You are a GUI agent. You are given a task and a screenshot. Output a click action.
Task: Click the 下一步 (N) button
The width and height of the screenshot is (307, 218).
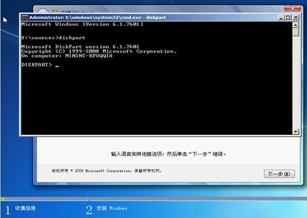(x=279, y=174)
